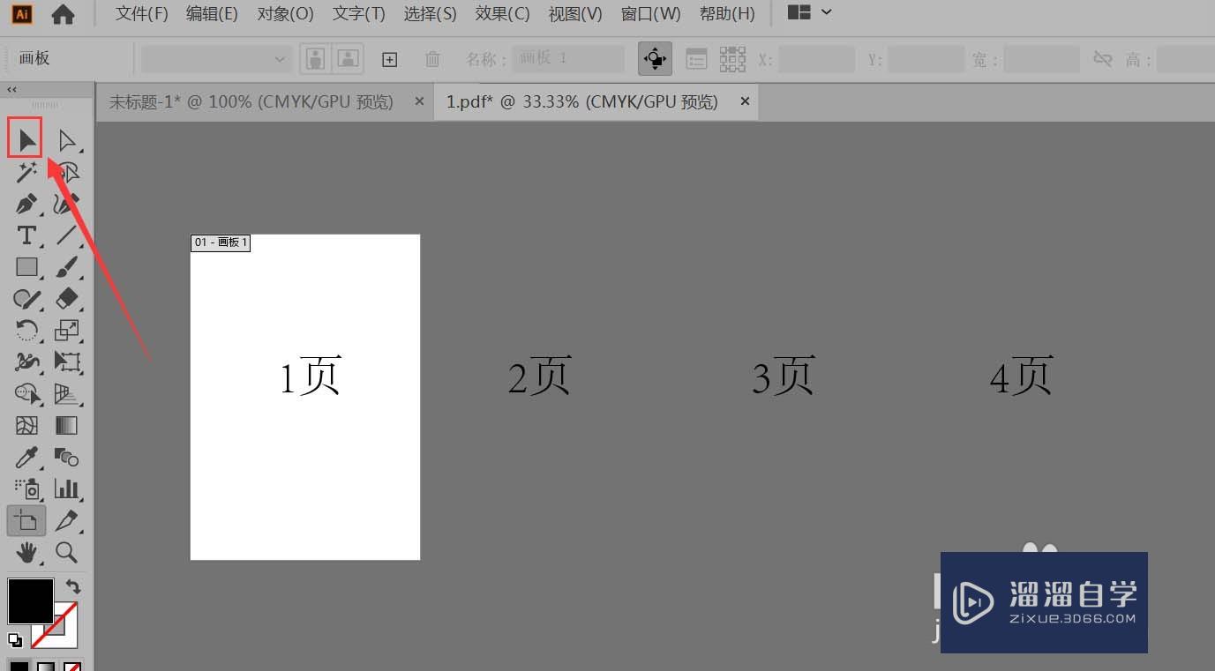The height and width of the screenshot is (671, 1215).
Task: Open the 文字(T) menu
Action: pyautogui.click(x=359, y=13)
